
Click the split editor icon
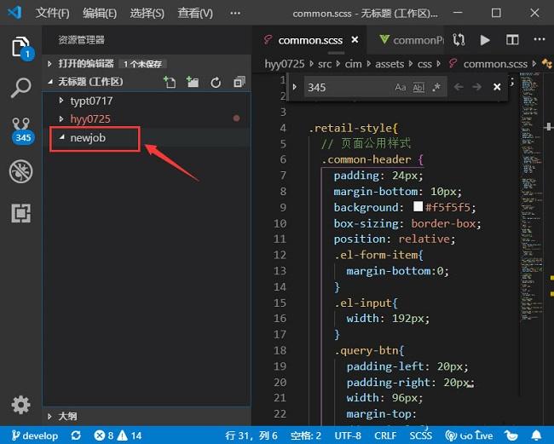tap(512, 40)
